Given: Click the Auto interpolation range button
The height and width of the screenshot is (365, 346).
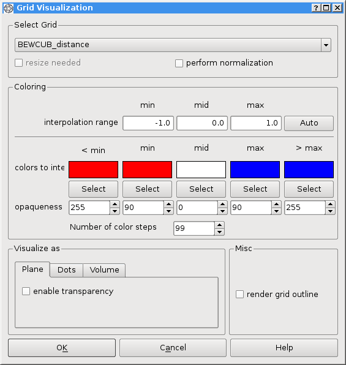Looking at the screenshot, I should click(309, 123).
